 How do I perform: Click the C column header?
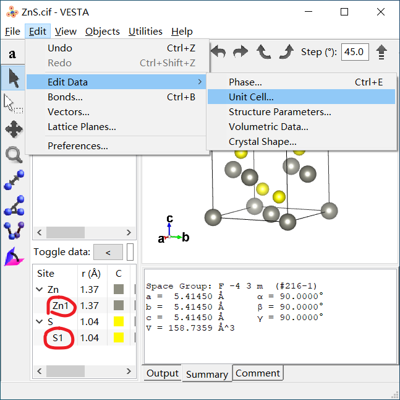[x=119, y=273]
